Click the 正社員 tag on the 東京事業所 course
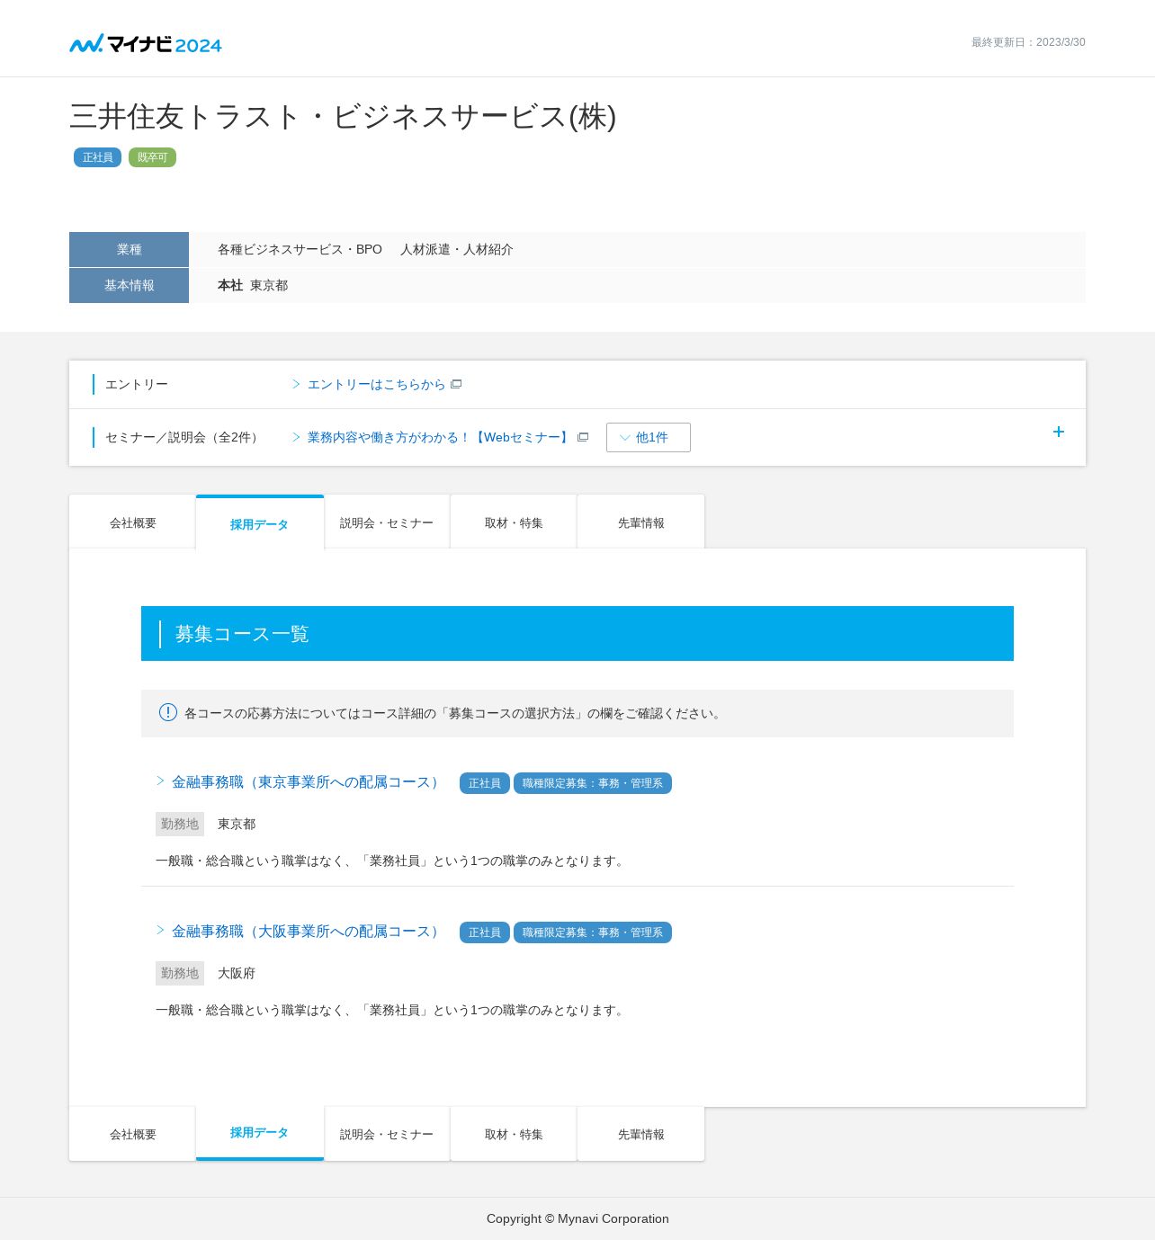The height and width of the screenshot is (1240, 1155). tap(485, 783)
